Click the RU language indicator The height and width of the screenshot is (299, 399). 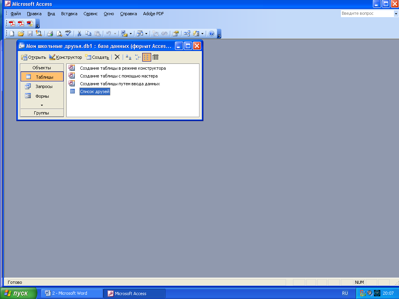tap(345, 294)
